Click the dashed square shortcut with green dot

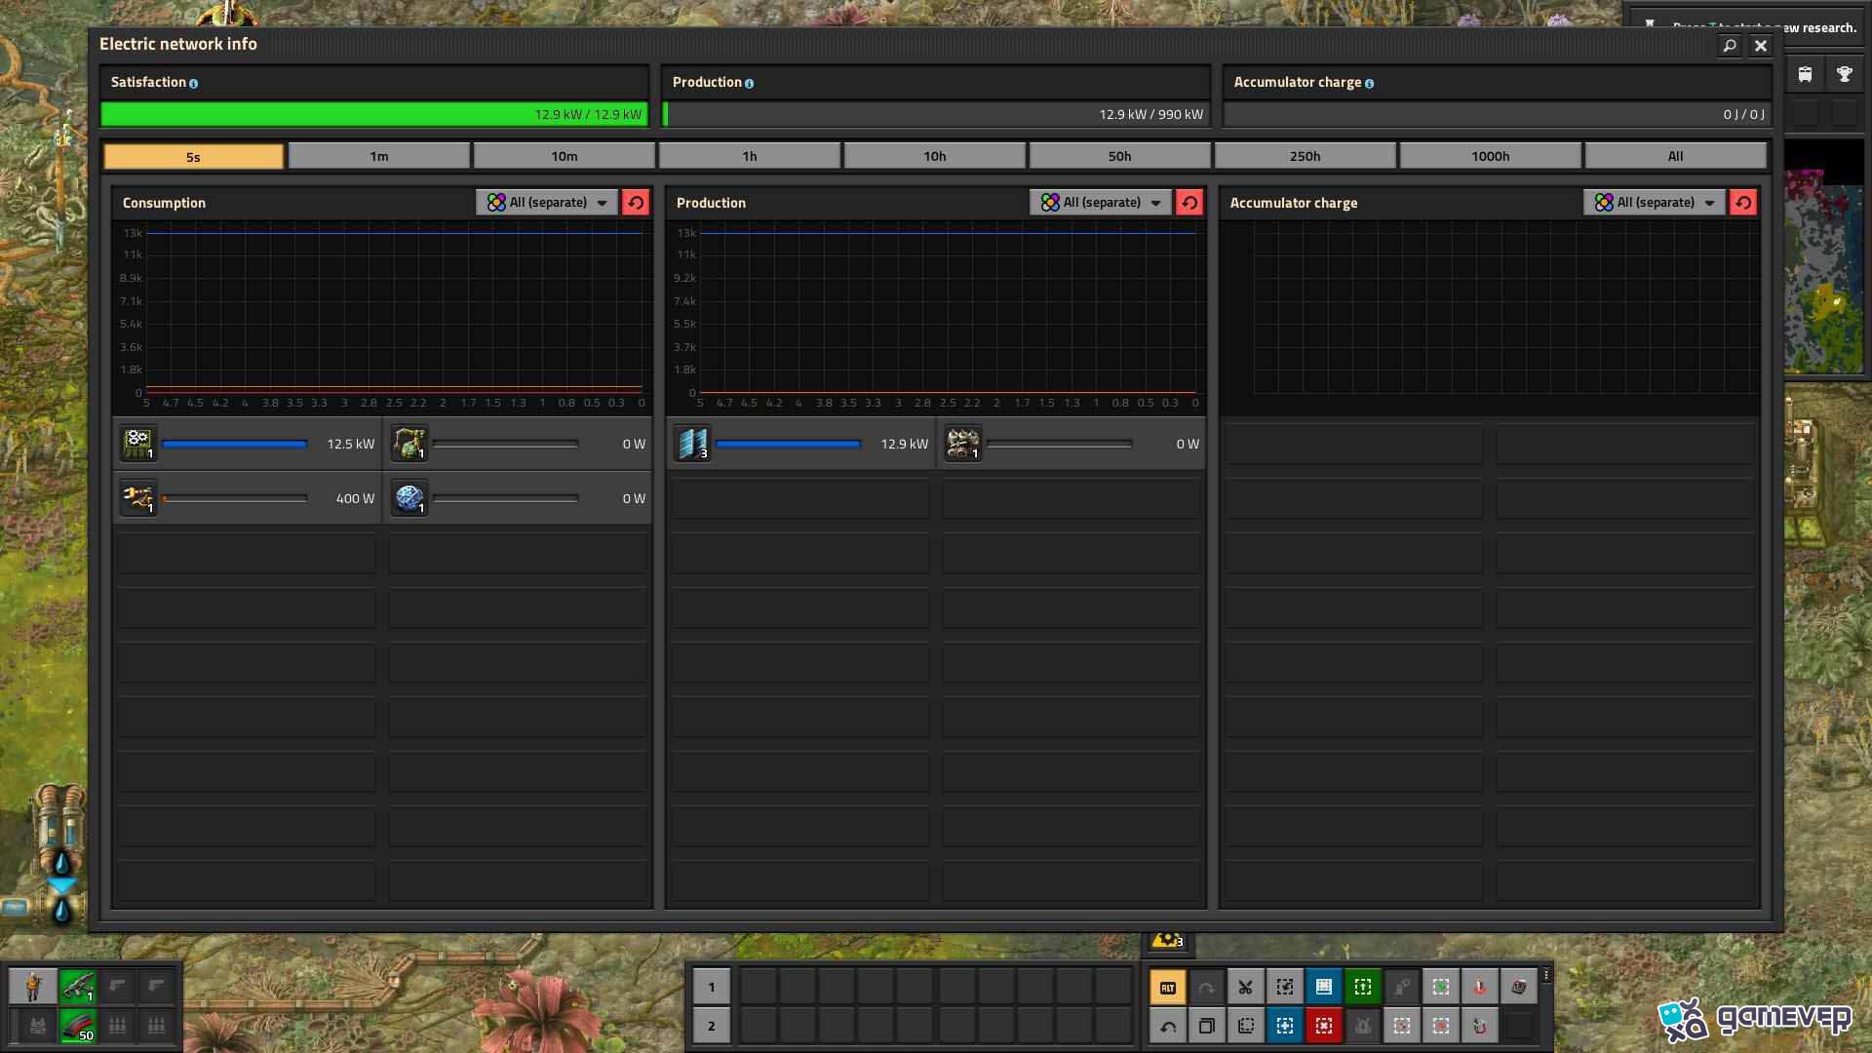1440,987
